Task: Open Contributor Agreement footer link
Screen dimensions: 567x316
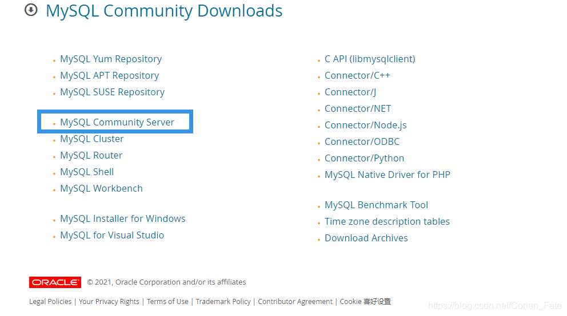Action: point(295,302)
